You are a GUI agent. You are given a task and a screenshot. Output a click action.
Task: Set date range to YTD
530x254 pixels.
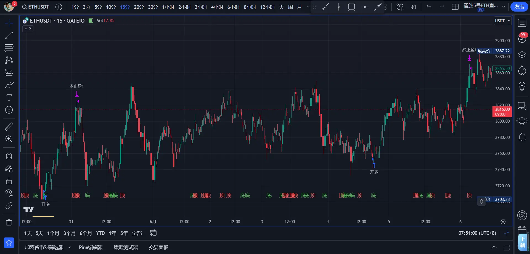point(100,233)
